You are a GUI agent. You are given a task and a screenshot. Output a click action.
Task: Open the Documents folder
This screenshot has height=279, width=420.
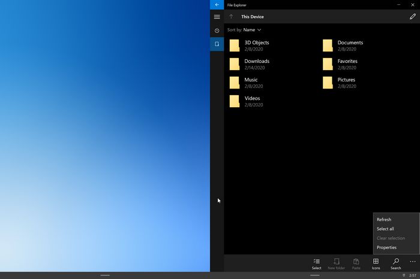(349, 46)
